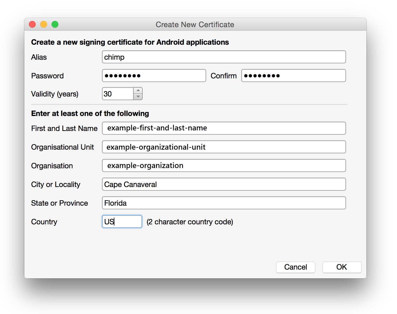Click the Create New Certificate title bar

coord(195,25)
